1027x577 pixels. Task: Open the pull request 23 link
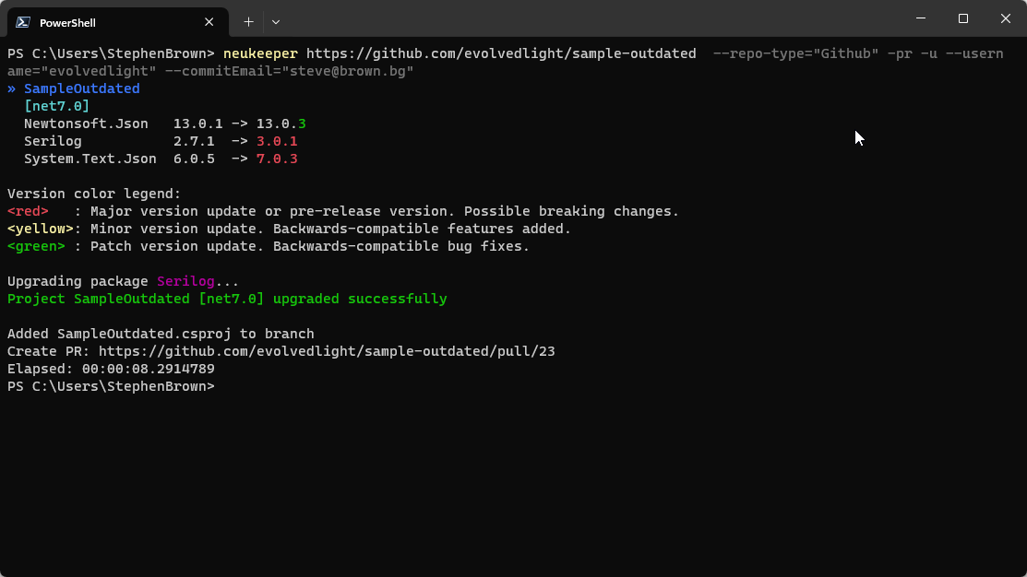coord(327,351)
